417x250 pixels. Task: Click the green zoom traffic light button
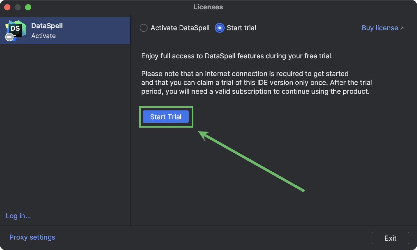tap(28, 7)
